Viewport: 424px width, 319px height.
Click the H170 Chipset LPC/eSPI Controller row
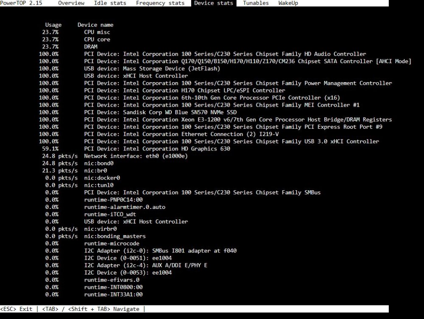click(x=162, y=91)
